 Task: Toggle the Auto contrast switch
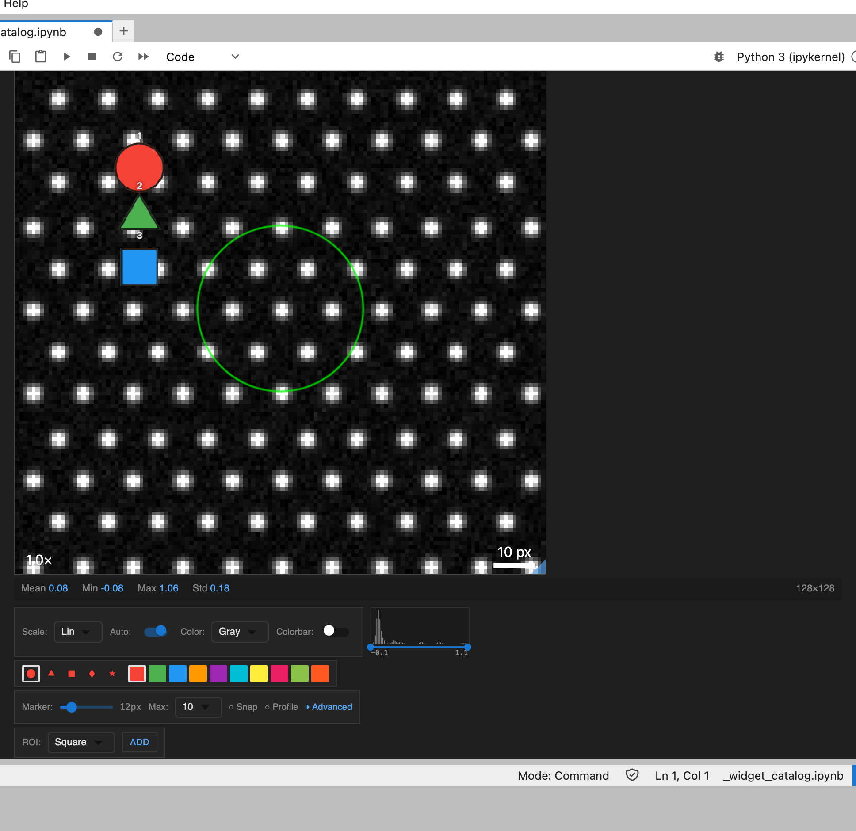[156, 631]
